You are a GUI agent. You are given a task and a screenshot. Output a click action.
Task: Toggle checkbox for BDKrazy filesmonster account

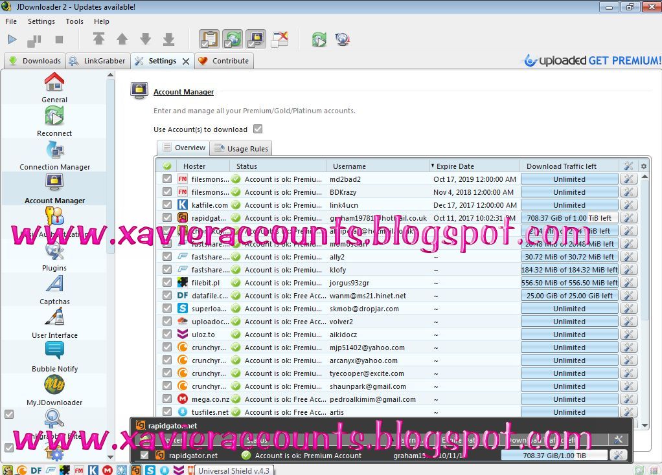(167, 192)
